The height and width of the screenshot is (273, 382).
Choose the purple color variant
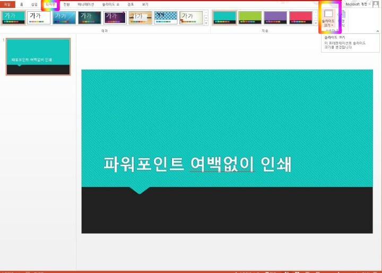[275, 18]
